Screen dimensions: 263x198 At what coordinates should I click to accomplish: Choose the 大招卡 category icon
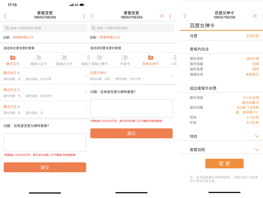pyautogui.click(x=125, y=58)
